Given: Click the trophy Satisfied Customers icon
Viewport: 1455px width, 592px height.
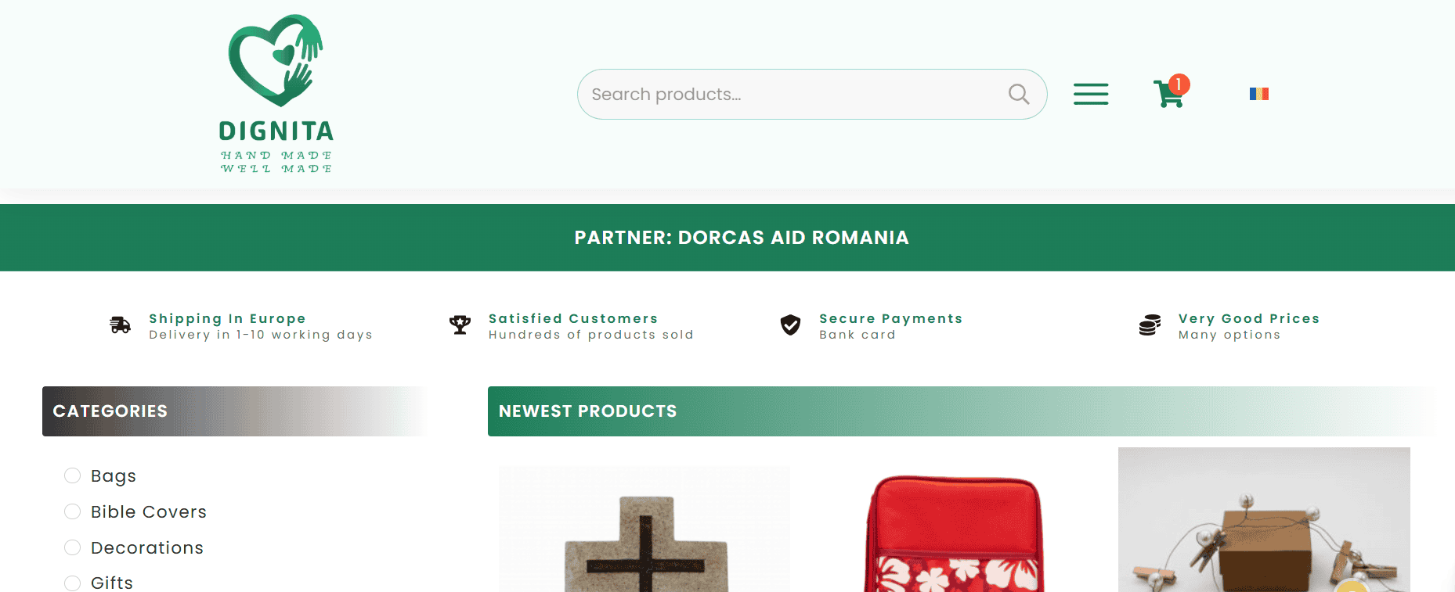Looking at the screenshot, I should 460,325.
